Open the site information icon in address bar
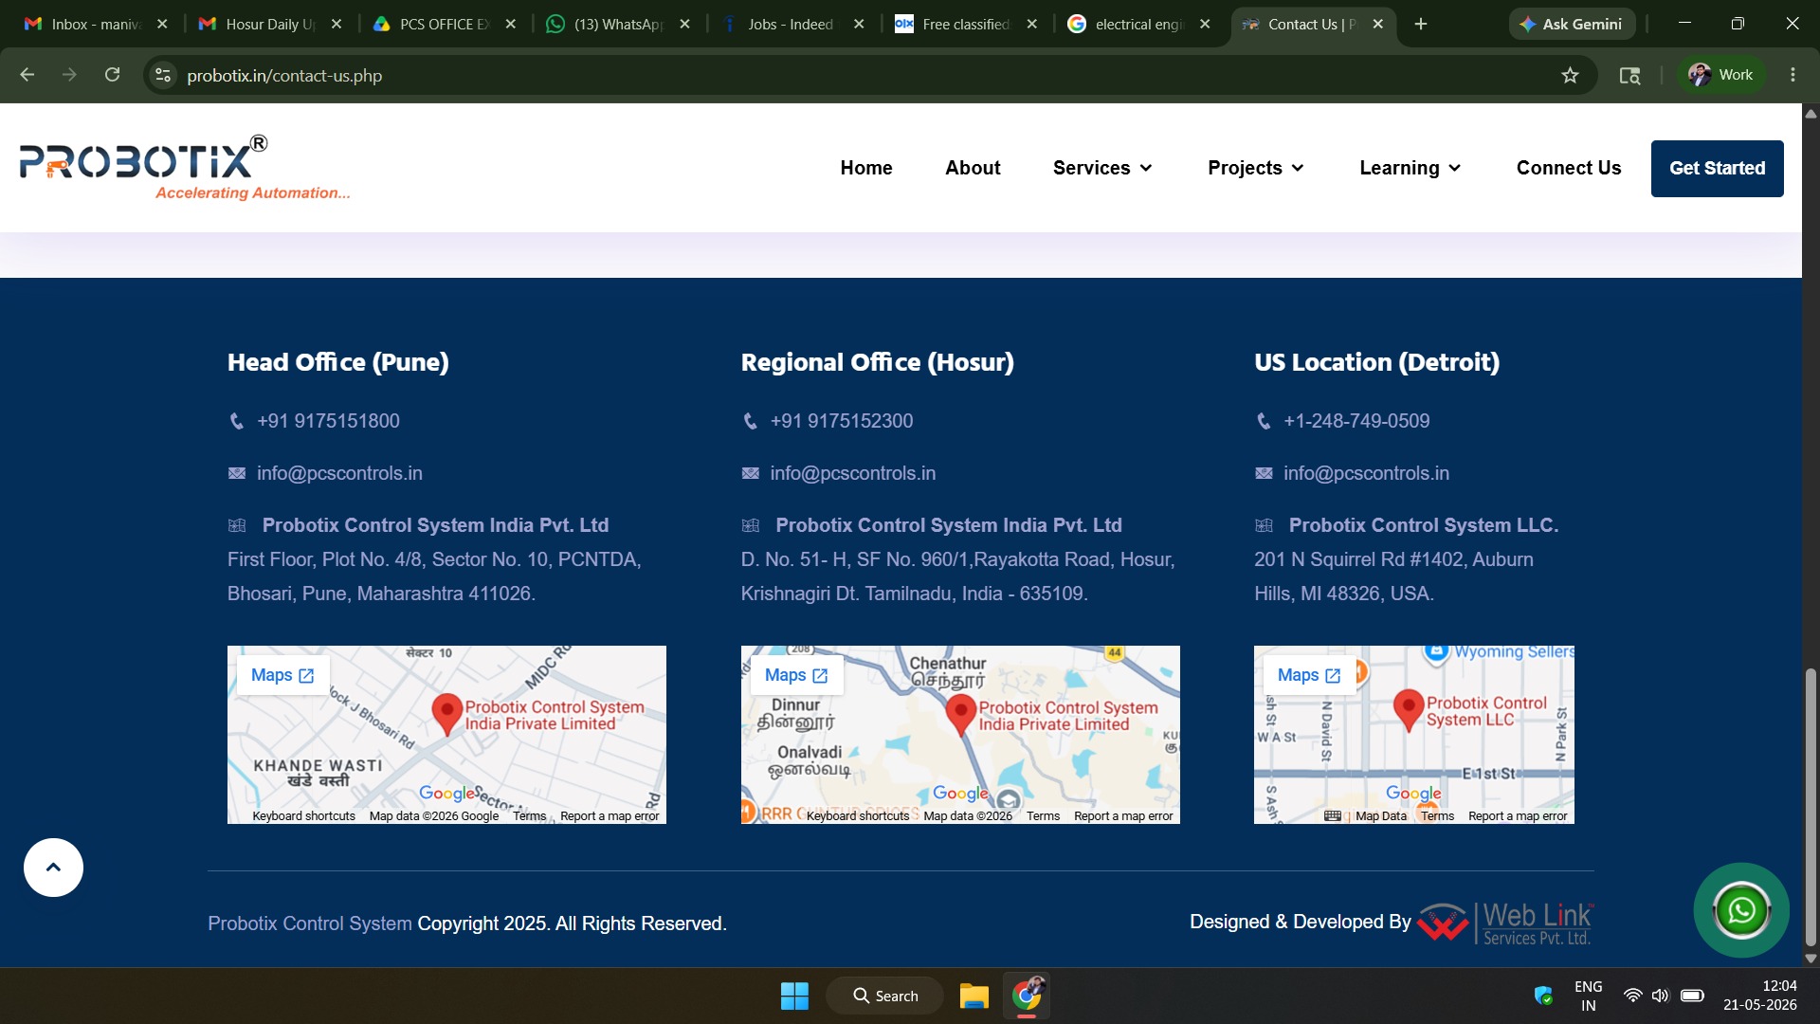Screen dimensions: 1820x1024 163,75
